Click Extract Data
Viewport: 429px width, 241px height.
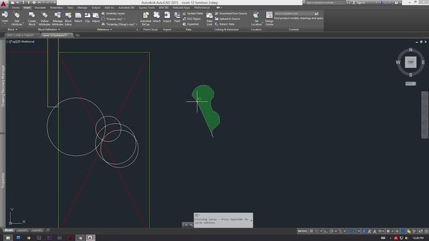point(225,24)
